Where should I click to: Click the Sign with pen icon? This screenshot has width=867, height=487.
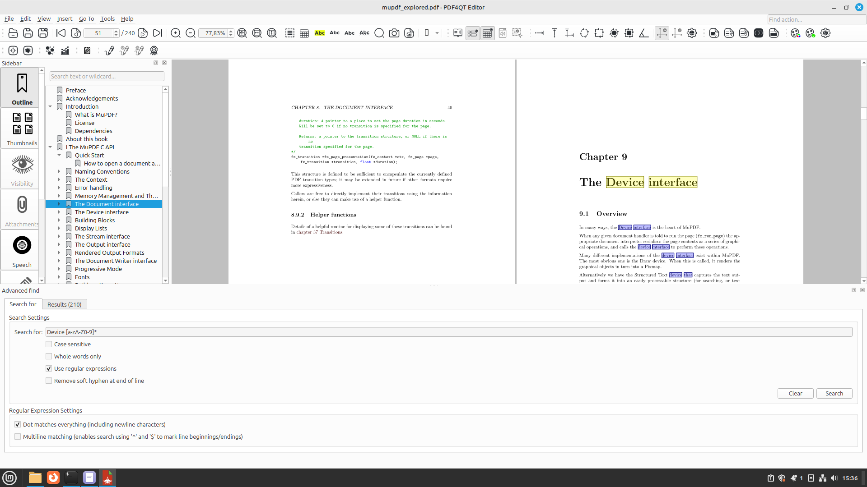109,51
